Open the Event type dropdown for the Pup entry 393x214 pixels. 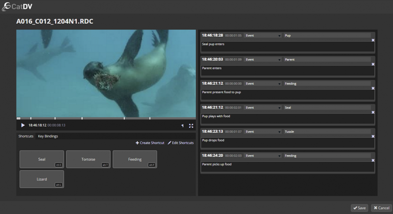coord(263,35)
